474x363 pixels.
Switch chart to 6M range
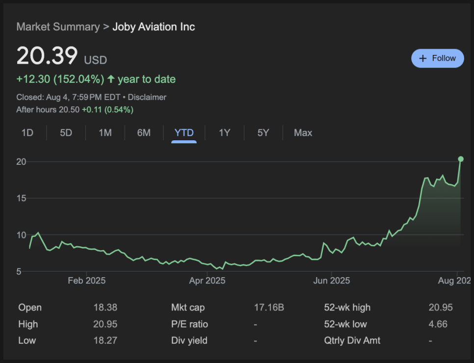(x=144, y=132)
